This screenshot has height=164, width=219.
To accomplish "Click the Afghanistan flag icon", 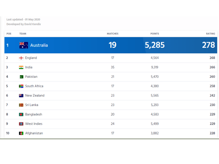I will tap(21, 133).
